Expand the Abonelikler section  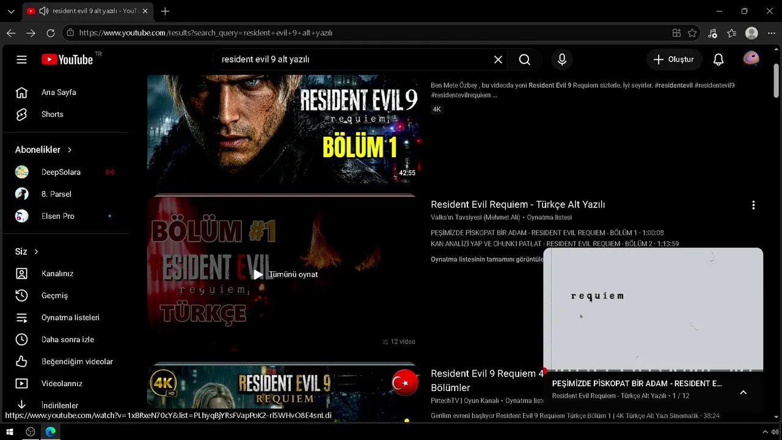pos(43,150)
